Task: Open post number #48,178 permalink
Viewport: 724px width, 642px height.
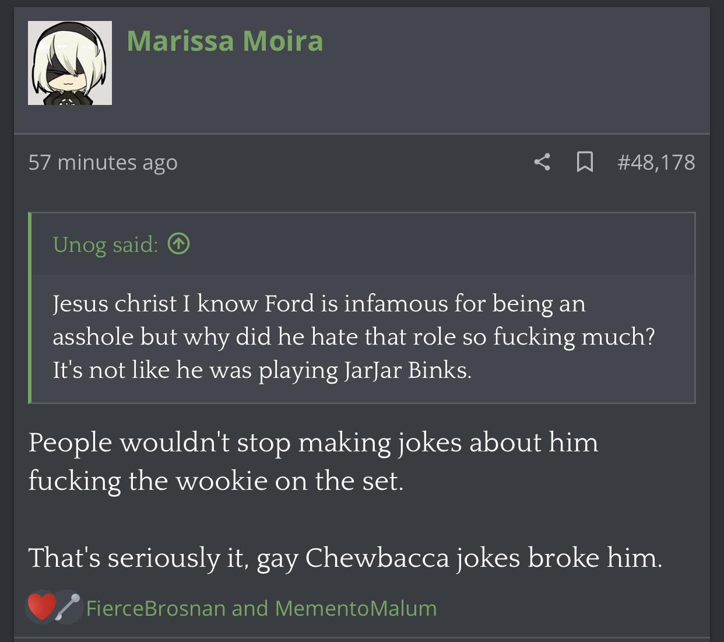Action: click(656, 162)
